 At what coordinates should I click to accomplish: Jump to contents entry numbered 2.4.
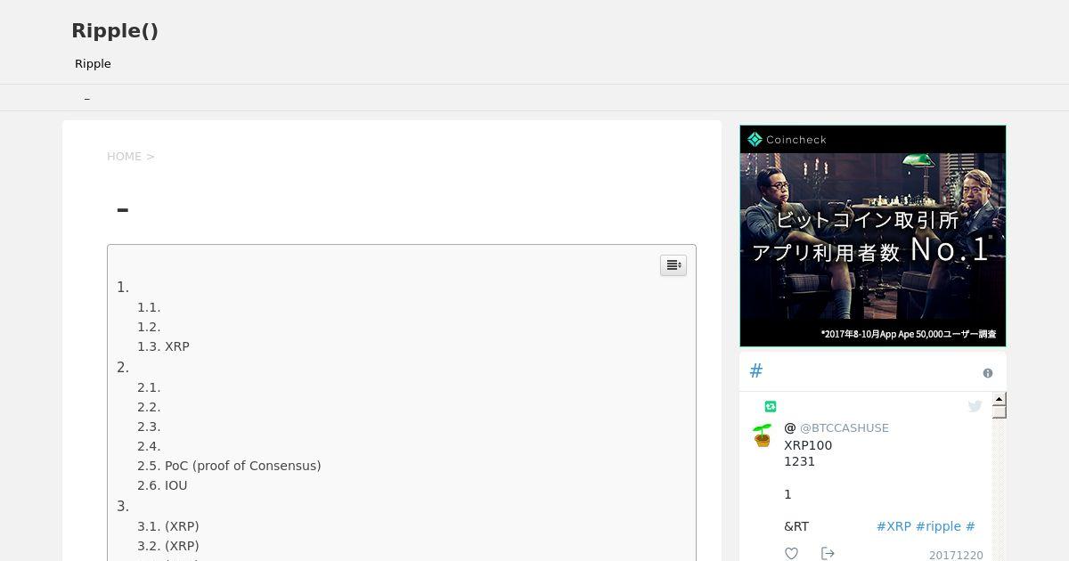[149, 446]
